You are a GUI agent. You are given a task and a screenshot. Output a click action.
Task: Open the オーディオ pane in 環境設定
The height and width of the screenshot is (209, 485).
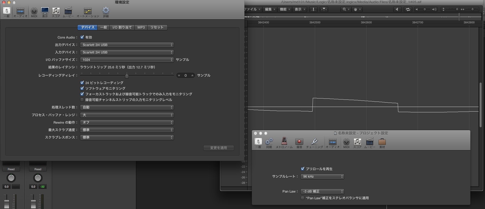coord(20,12)
